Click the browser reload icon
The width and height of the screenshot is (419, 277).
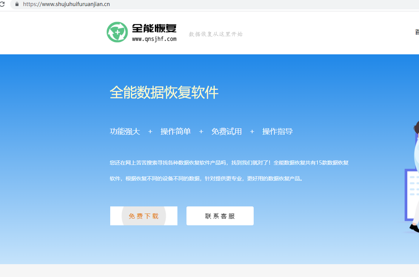point(2,4)
